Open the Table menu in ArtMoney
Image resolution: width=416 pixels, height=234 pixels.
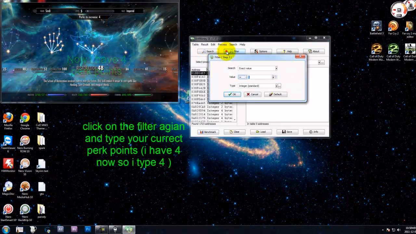click(x=195, y=45)
